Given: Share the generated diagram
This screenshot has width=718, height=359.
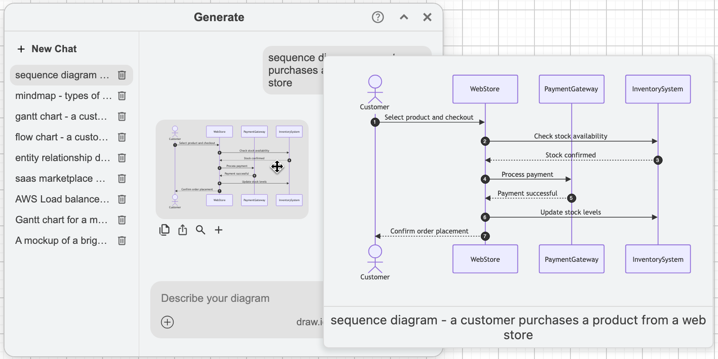Looking at the screenshot, I should tap(183, 230).
